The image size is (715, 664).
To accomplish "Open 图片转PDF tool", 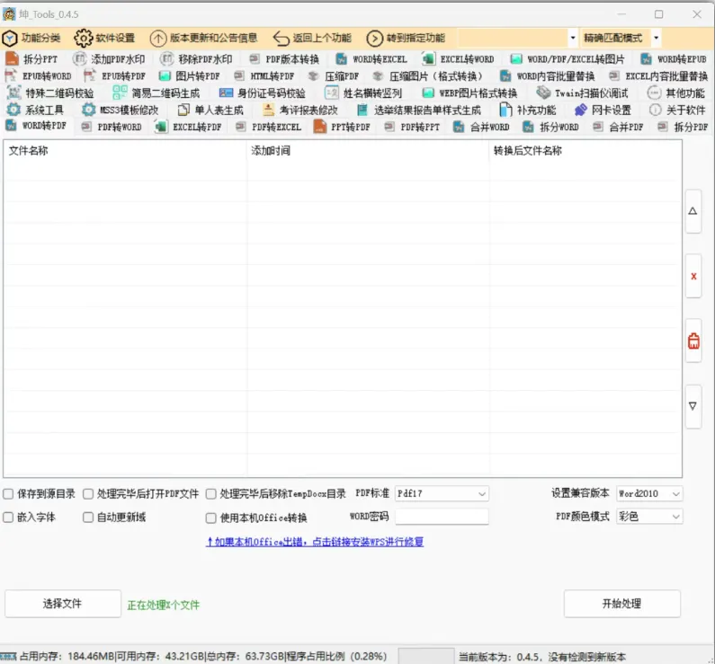I will [x=189, y=75].
